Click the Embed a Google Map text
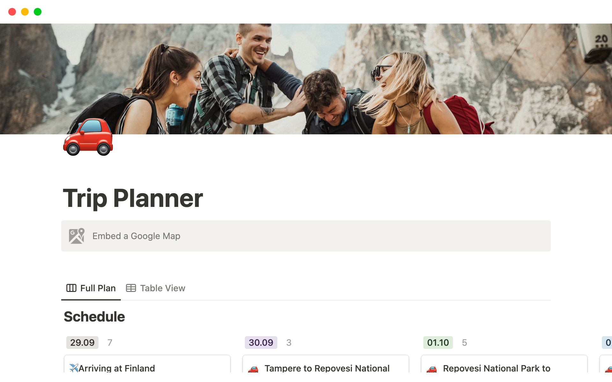 coord(136,236)
